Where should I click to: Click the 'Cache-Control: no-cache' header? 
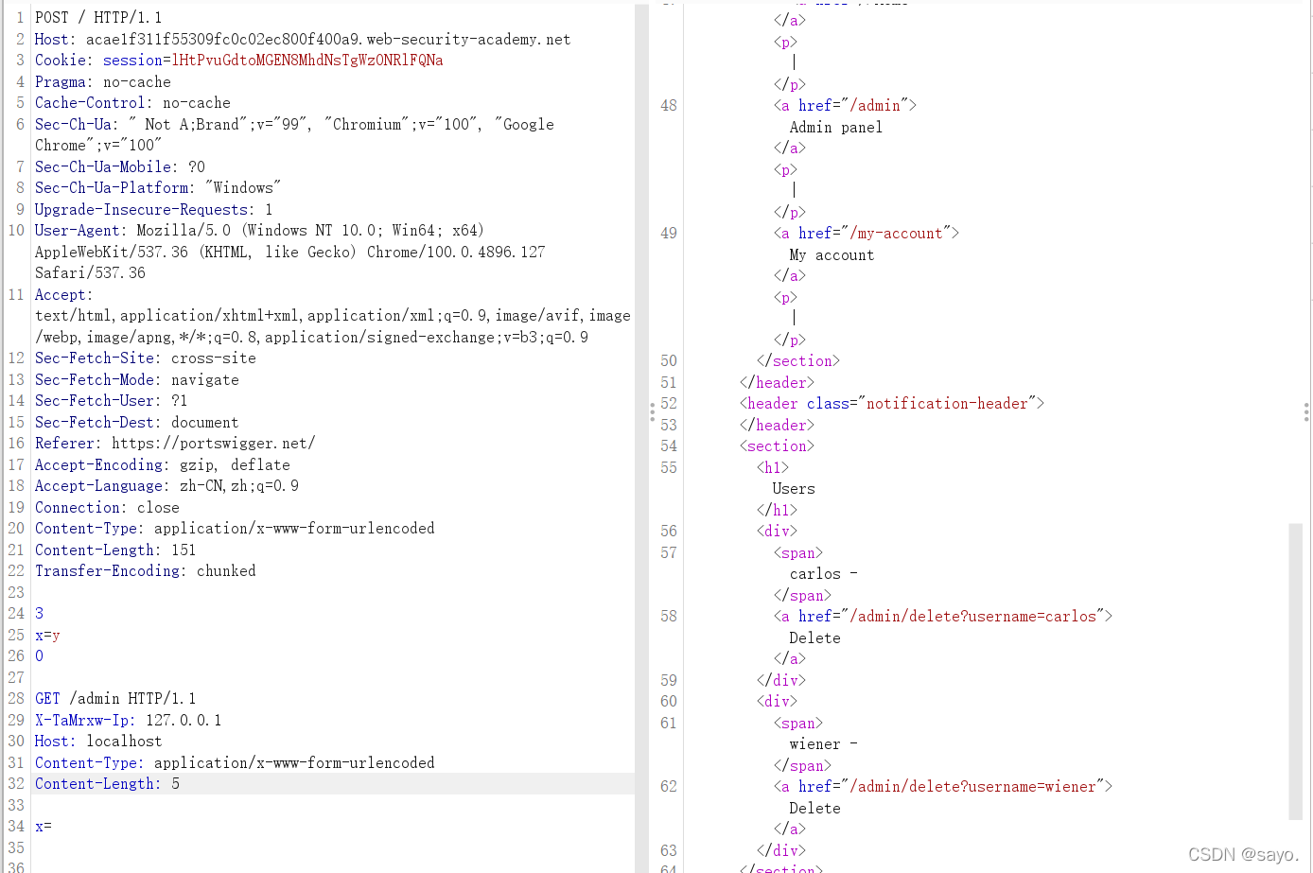[132, 102]
